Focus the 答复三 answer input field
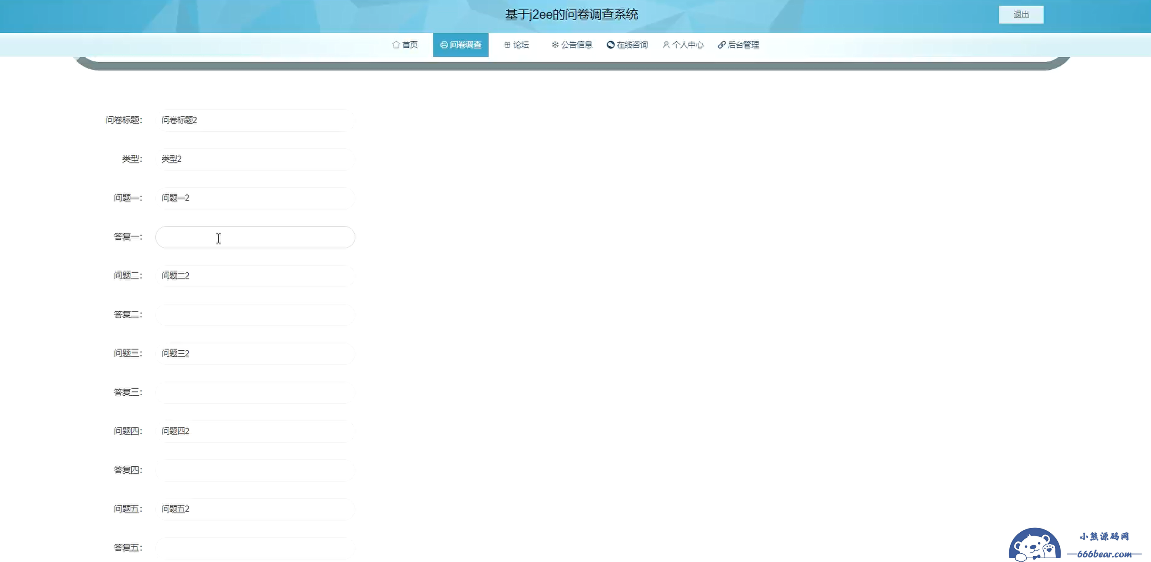This screenshot has height=562, width=1151. [255, 392]
